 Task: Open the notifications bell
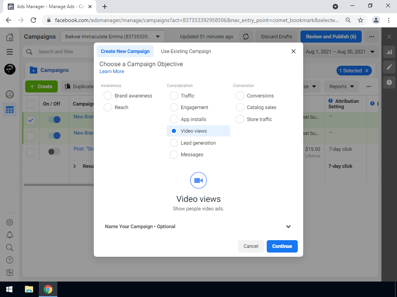pyautogui.click(x=10, y=235)
